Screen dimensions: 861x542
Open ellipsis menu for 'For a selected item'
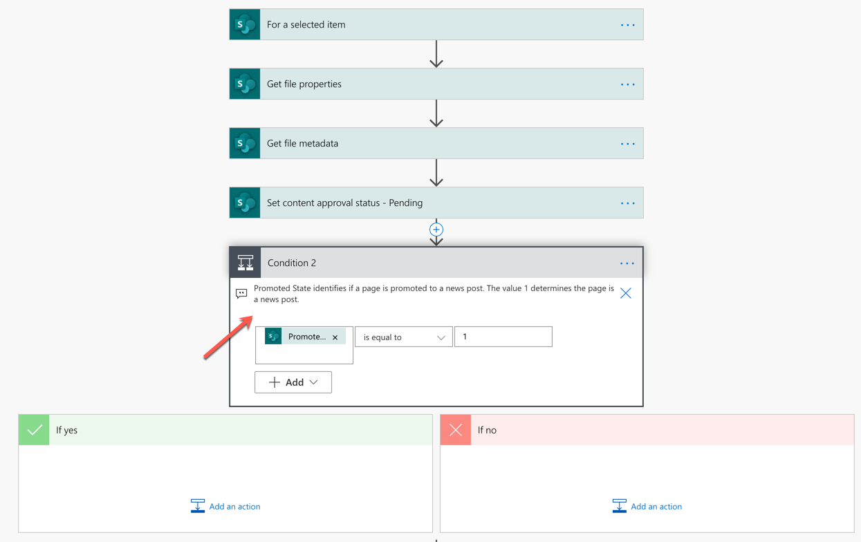coord(627,25)
